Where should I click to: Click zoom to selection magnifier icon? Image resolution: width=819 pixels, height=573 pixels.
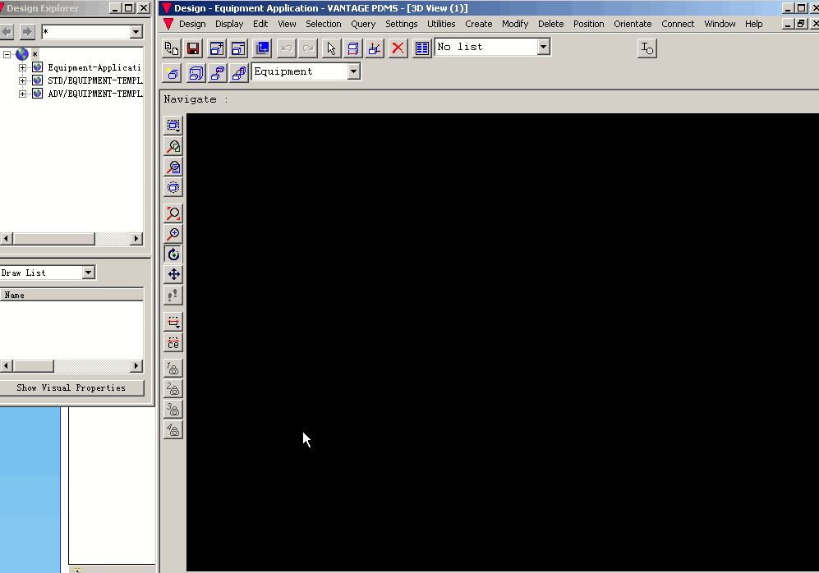[x=173, y=146]
